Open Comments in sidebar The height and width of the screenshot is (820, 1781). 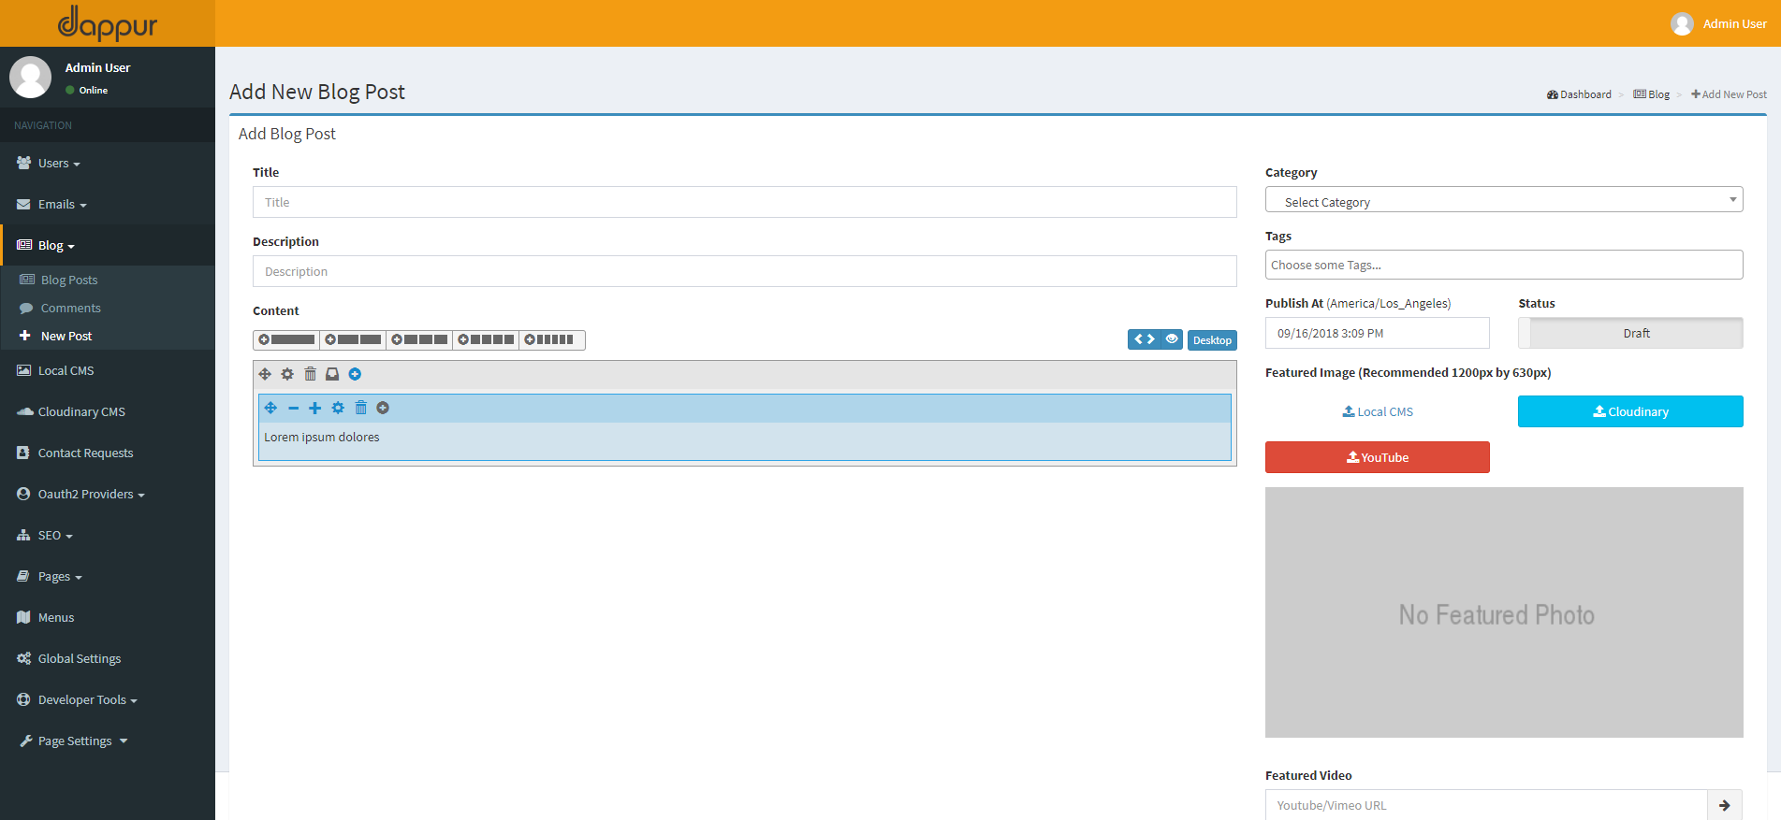click(108, 308)
